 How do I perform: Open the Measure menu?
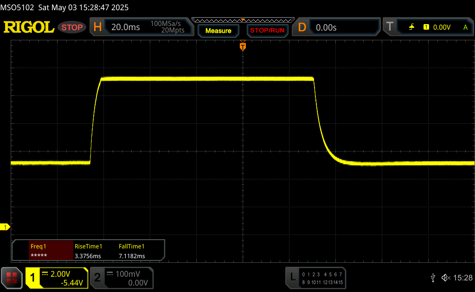coord(218,31)
